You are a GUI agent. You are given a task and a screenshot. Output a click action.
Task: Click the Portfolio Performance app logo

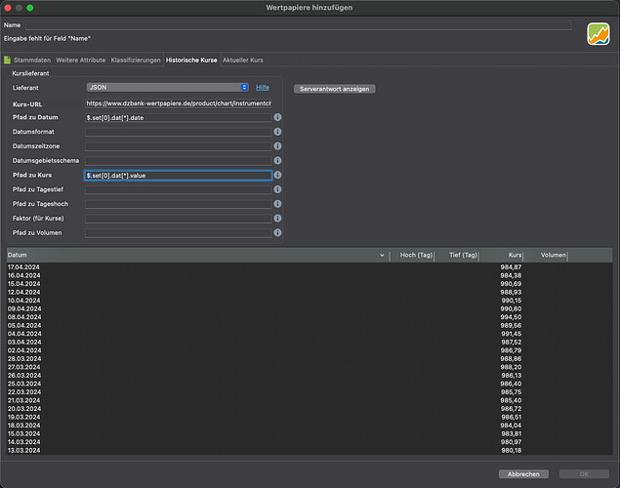point(598,34)
